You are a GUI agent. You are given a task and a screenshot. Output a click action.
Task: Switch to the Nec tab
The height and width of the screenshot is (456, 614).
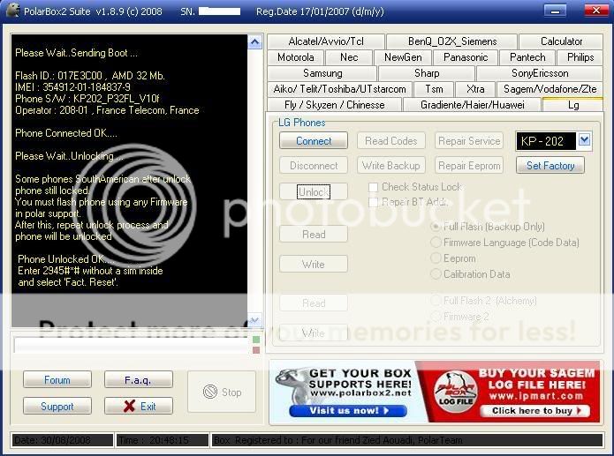click(348, 57)
